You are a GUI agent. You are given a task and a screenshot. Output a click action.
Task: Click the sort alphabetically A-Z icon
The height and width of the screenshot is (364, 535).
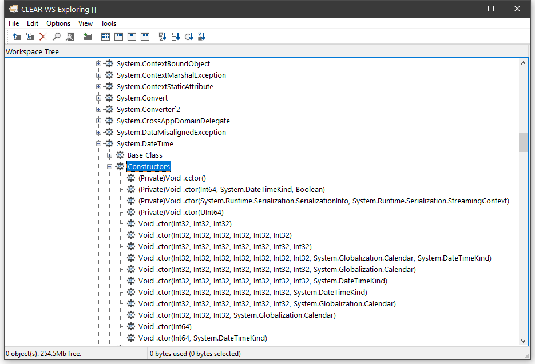tap(162, 37)
